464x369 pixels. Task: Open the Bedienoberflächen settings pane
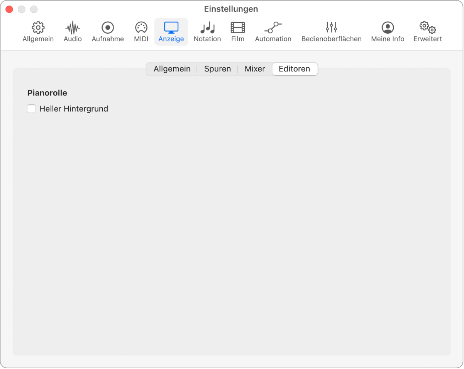[x=331, y=32]
